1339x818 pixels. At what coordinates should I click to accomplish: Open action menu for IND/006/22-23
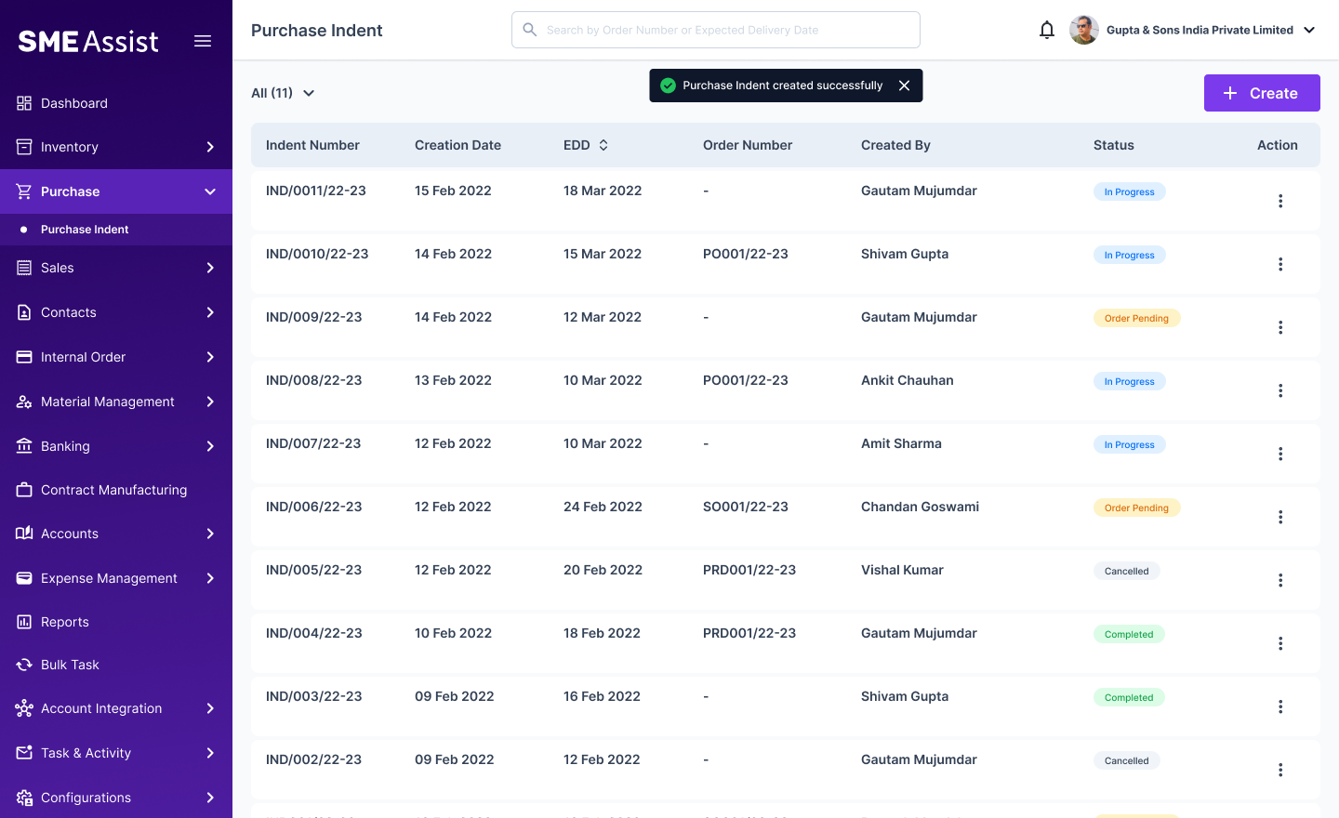click(1280, 517)
